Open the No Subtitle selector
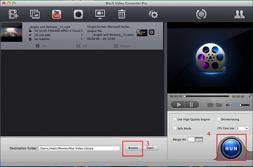 point(82,39)
